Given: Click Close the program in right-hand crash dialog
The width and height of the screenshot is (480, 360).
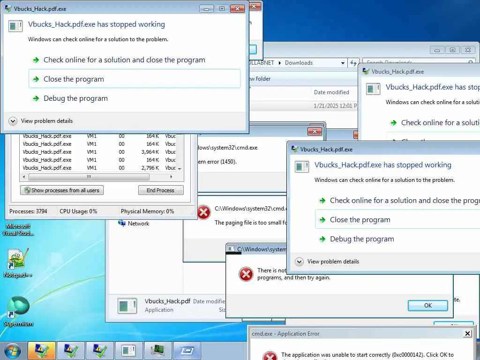Looking at the screenshot, I should (397, 219).
